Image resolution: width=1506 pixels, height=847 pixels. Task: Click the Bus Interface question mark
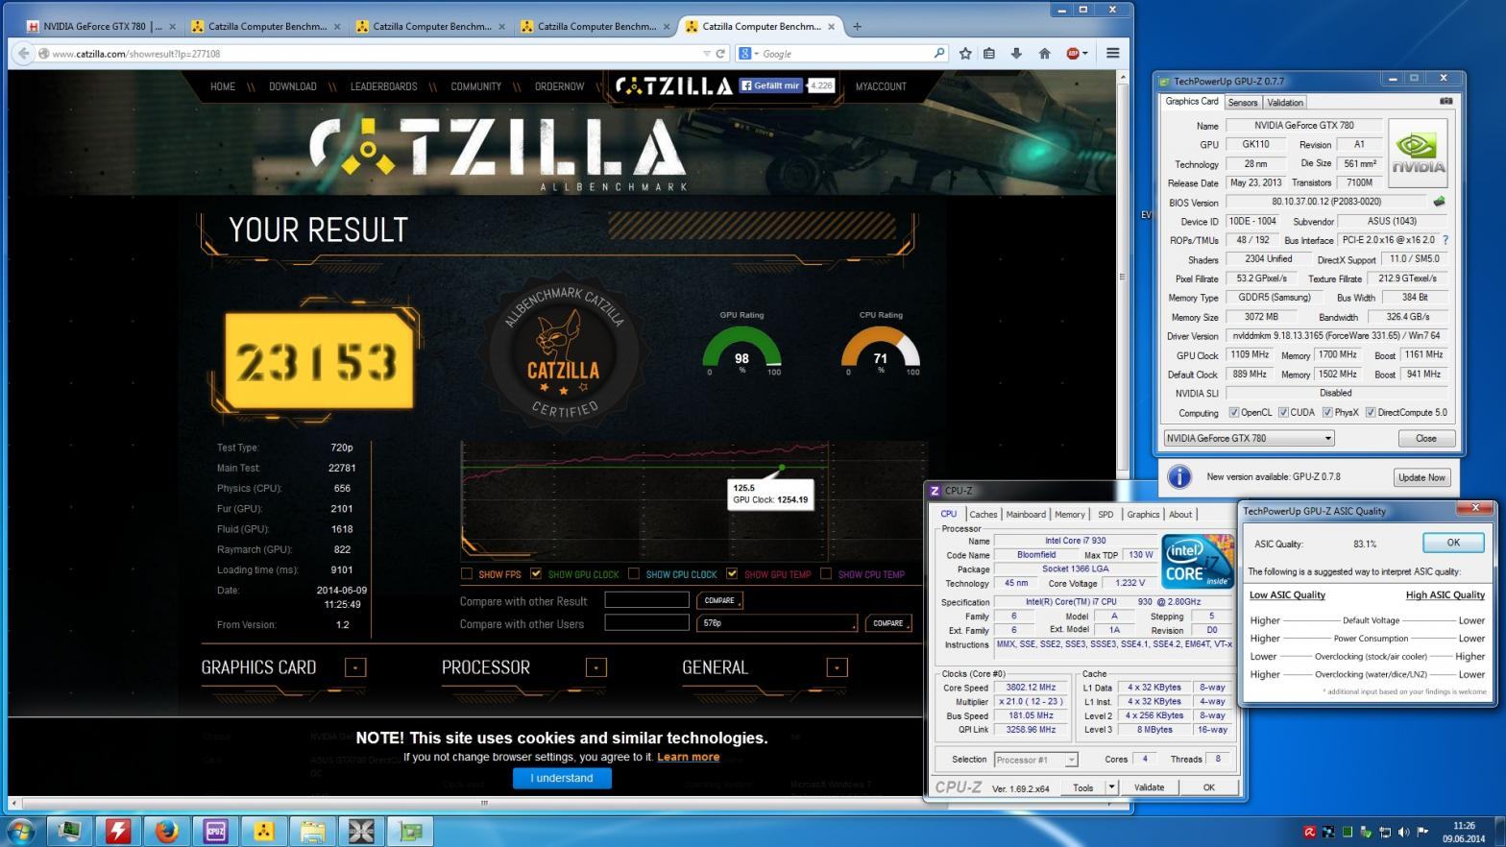click(x=1445, y=240)
